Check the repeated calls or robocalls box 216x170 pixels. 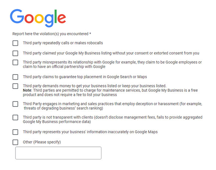pos(15,43)
